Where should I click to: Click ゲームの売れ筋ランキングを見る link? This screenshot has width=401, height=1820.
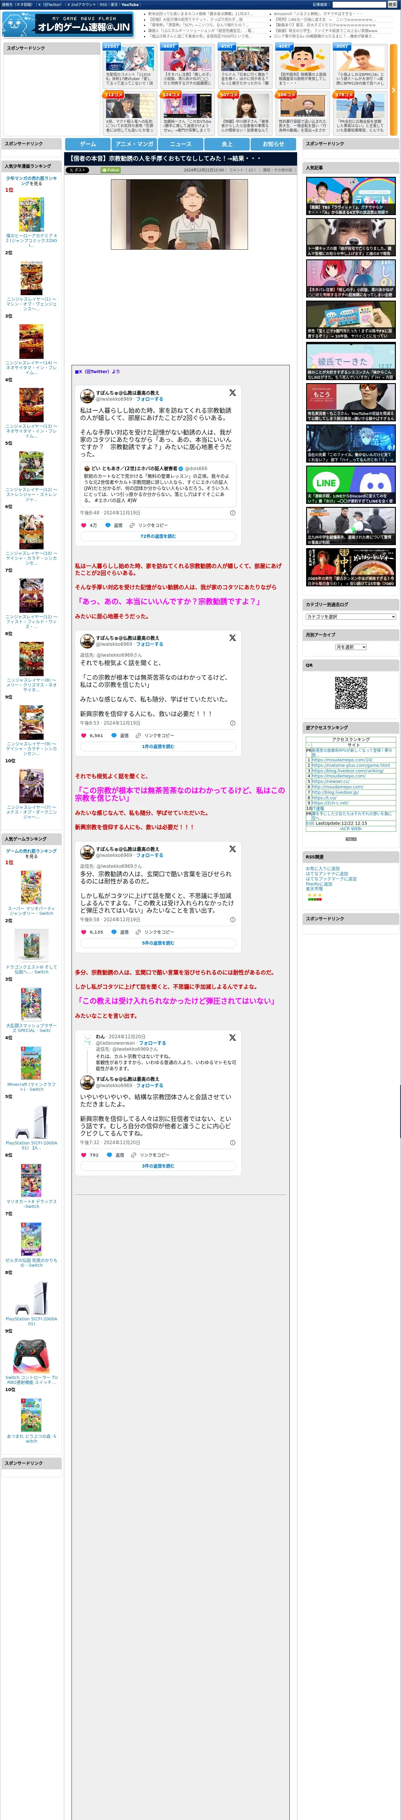tap(31, 854)
